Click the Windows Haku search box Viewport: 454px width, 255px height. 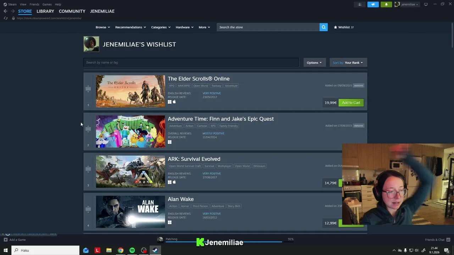(45, 250)
